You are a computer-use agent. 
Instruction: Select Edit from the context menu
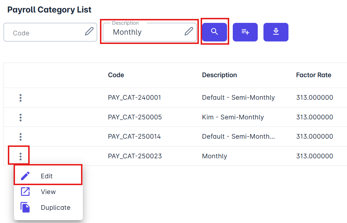(x=47, y=176)
